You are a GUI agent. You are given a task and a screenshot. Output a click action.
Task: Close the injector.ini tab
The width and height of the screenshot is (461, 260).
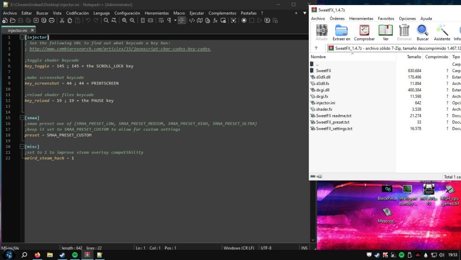32,30
